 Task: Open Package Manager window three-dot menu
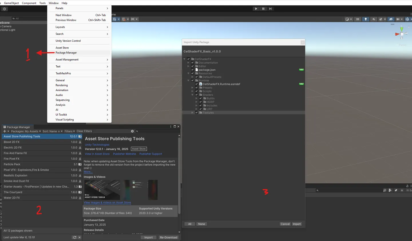[x=171, y=126]
